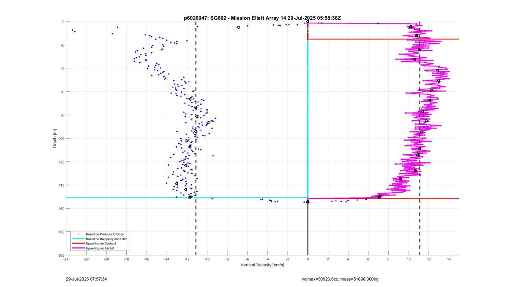
Task: Click the x-axis tick label "10"
Action: 409,259
